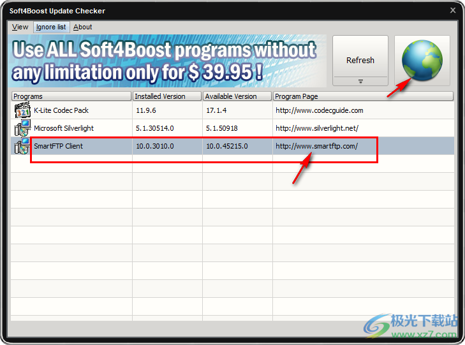Close the Soft4Boost Update Checker window
Screen dimensions: 465x345
coord(453,10)
